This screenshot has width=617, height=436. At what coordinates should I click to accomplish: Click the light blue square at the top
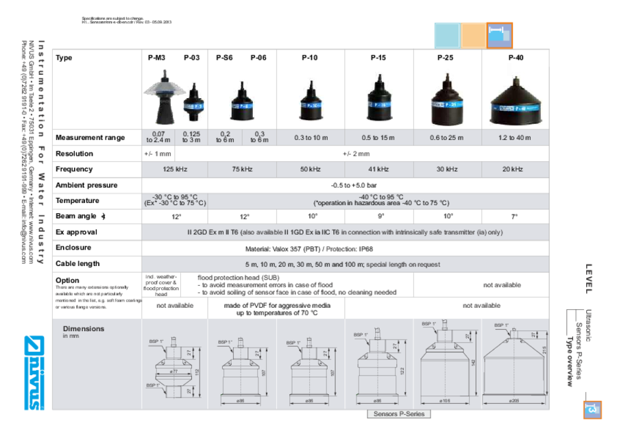[x=447, y=36]
